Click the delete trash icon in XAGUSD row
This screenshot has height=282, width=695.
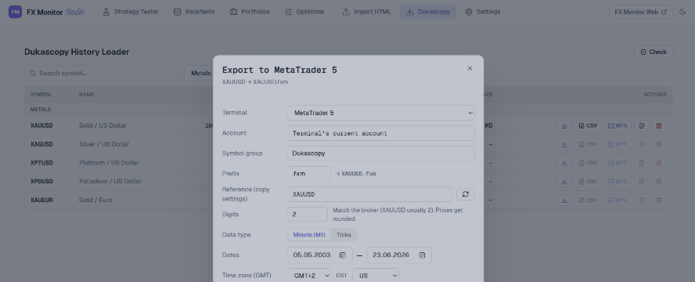click(659, 144)
